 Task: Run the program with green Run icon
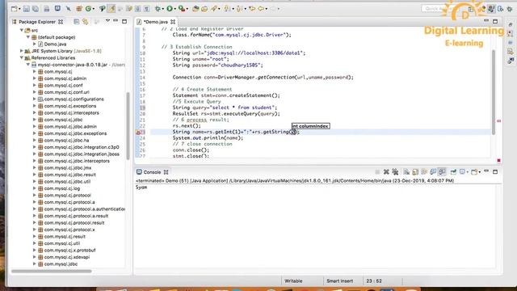(170, 9)
